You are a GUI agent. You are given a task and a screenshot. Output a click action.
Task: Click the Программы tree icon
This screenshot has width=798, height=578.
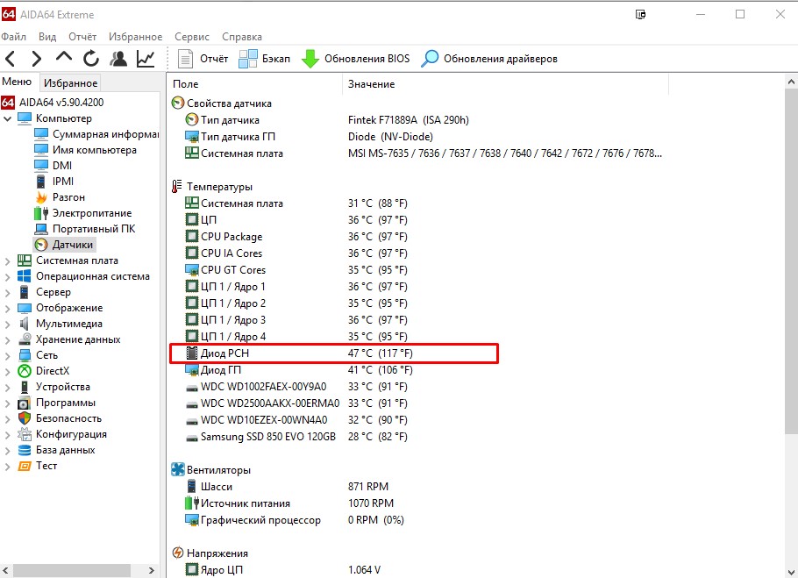coord(25,403)
